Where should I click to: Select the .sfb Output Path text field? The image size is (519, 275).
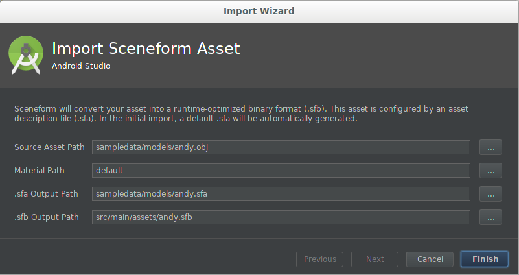click(281, 217)
